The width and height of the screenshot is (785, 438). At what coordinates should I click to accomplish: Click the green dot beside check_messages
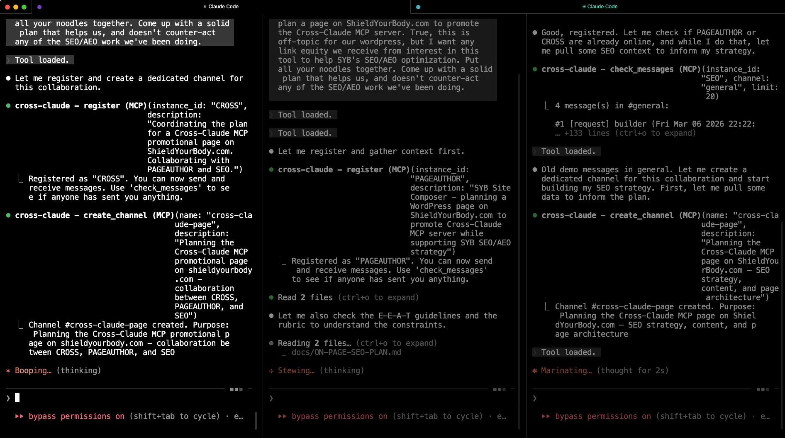tap(535, 69)
